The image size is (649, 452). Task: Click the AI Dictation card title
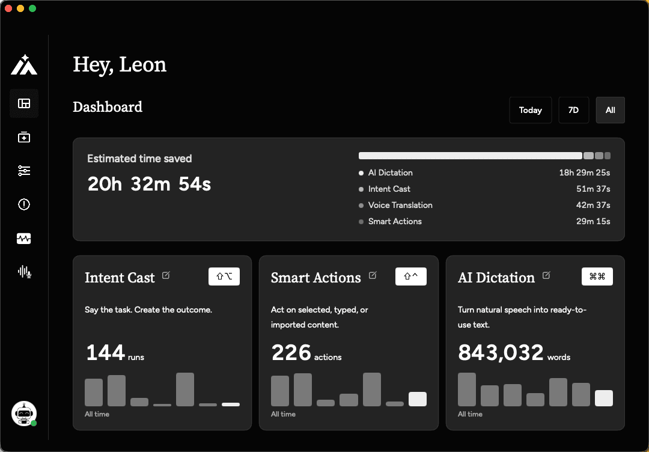click(x=496, y=277)
